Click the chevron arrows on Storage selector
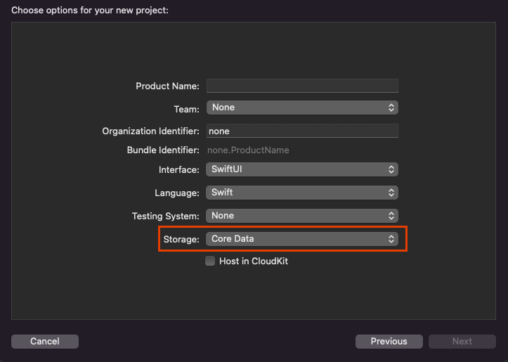 click(x=391, y=239)
